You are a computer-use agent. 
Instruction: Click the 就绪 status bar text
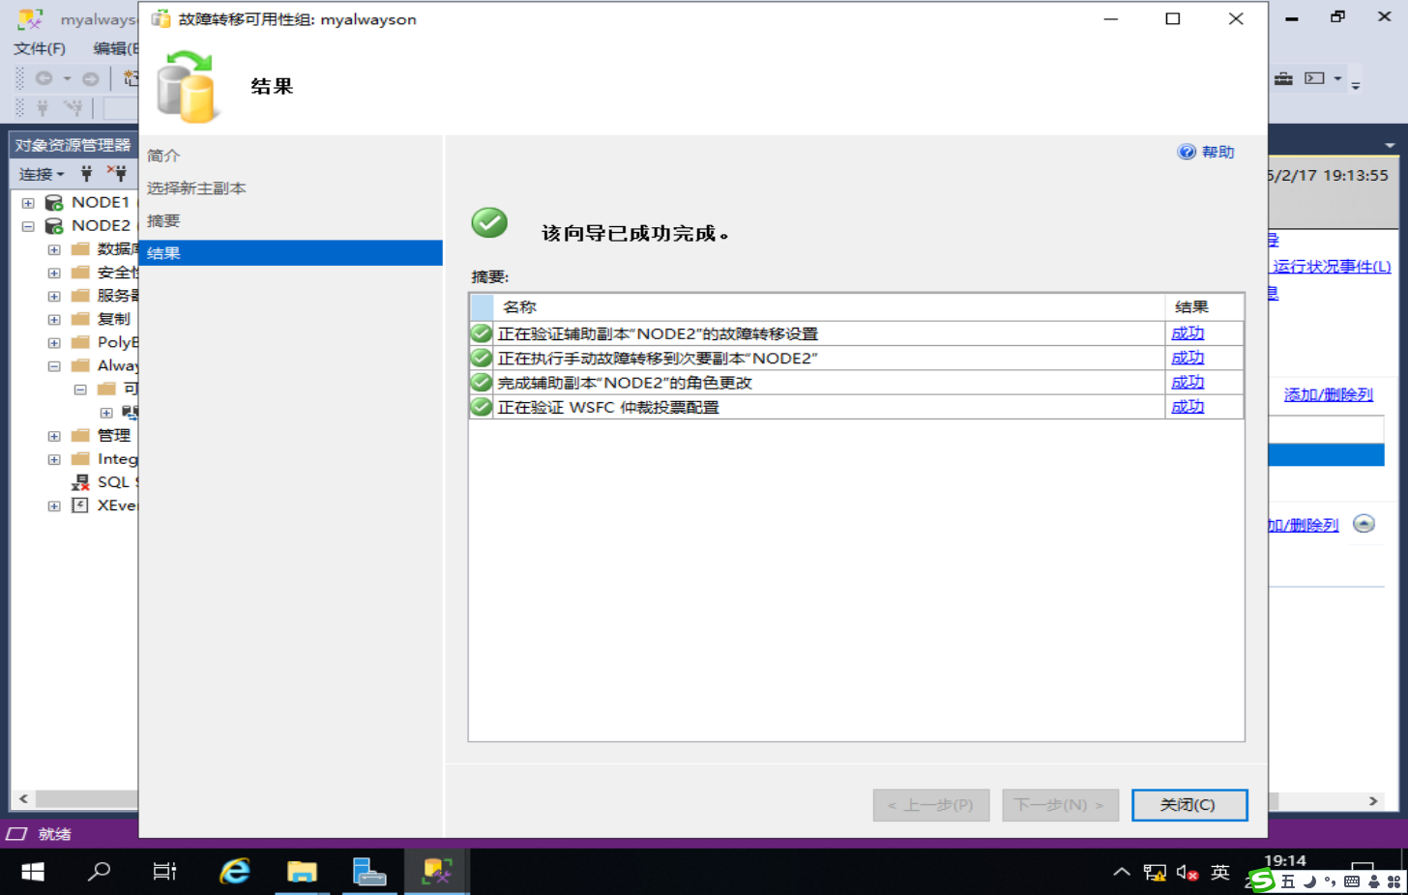point(55,834)
